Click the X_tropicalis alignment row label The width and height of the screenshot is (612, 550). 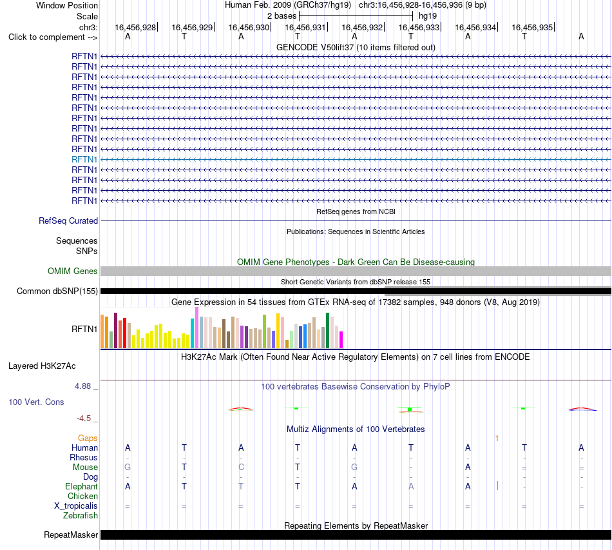tap(76, 506)
